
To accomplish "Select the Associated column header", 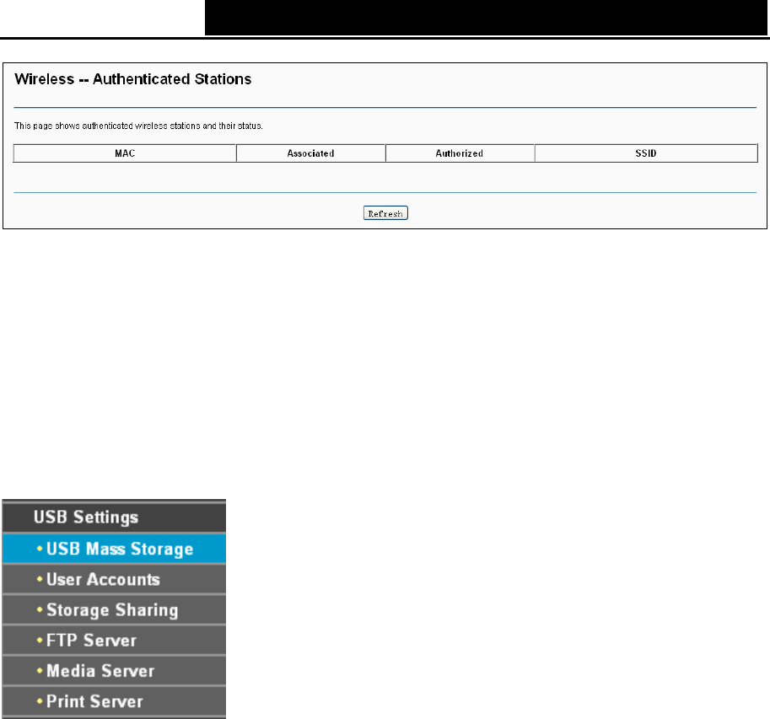I will tap(311, 153).
